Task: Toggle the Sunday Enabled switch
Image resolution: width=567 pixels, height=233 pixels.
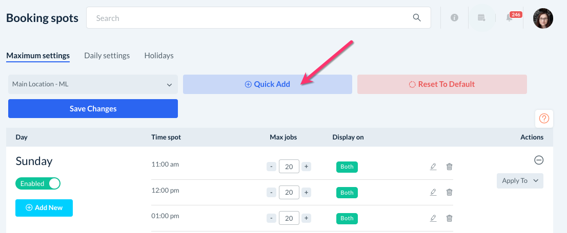Action: click(x=38, y=183)
